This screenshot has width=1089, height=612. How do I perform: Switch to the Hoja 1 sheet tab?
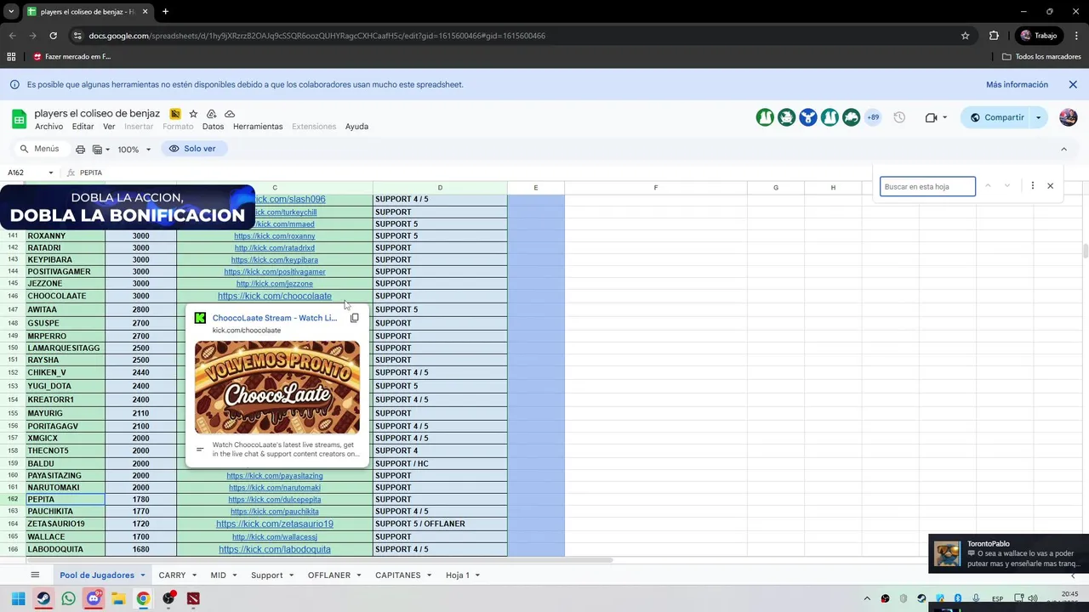[x=457, y=575]
